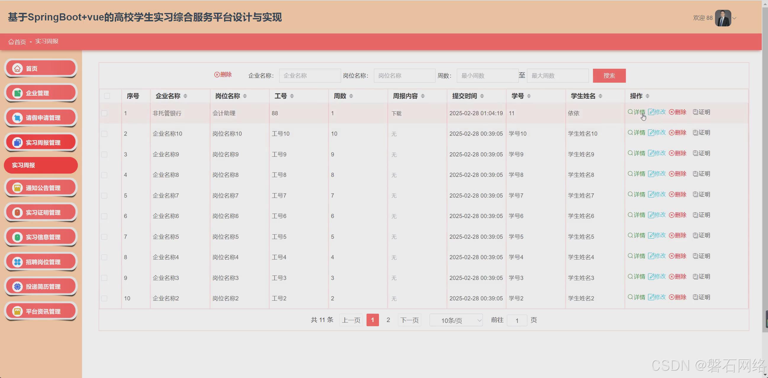Click the 投递简历管理 chip icon
768x378 pixels.
(x=17, y=287)
